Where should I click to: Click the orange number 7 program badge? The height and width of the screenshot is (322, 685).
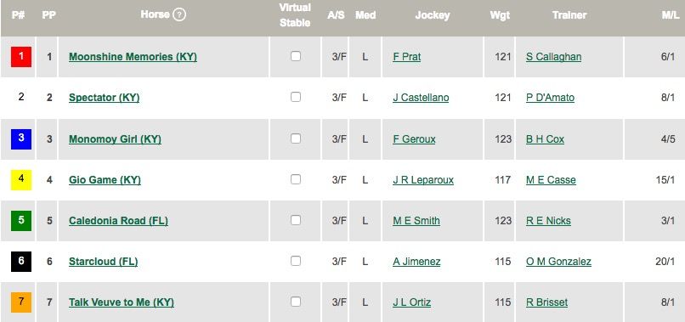pyautogui.click(x=21, y=302)
